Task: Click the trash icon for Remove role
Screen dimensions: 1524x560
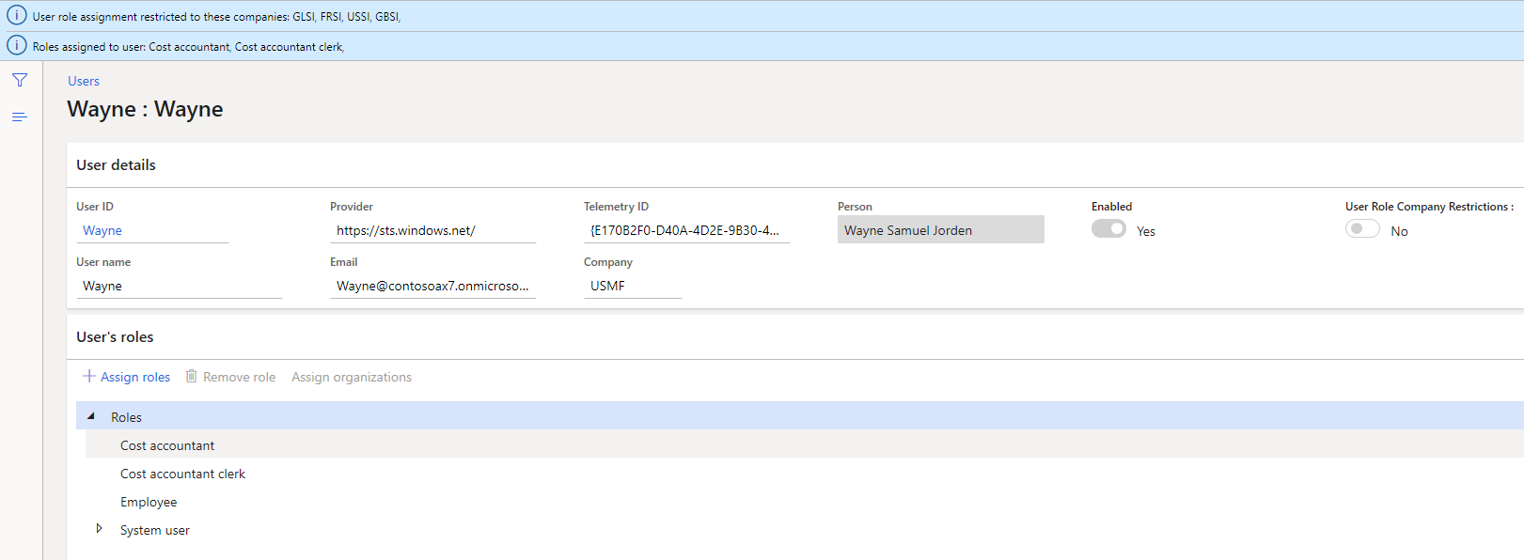Action: [192, 376]
